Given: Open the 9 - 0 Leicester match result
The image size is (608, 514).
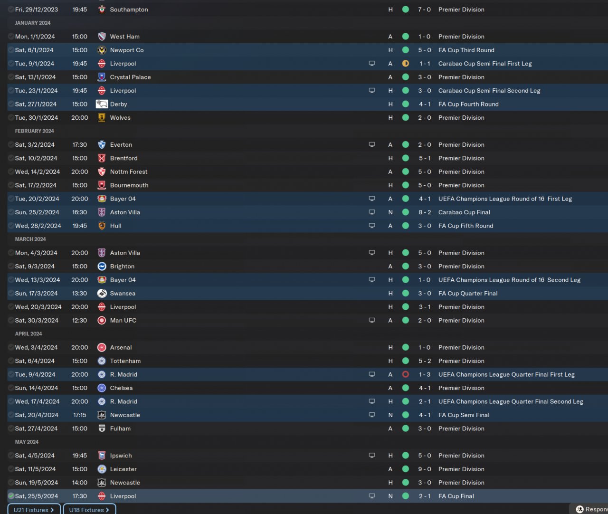Looking at the screenshot, I should 425,469.
